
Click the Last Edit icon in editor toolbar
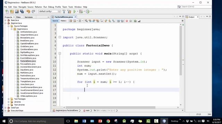coord(71,21)
